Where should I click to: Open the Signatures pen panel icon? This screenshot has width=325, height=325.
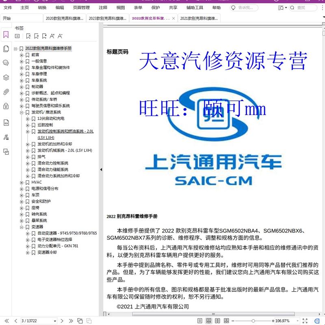pos(6,137)
